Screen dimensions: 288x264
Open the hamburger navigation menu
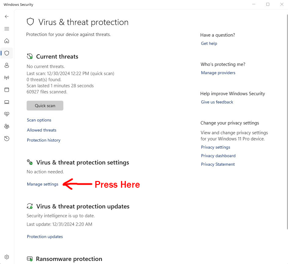point(7,29)
